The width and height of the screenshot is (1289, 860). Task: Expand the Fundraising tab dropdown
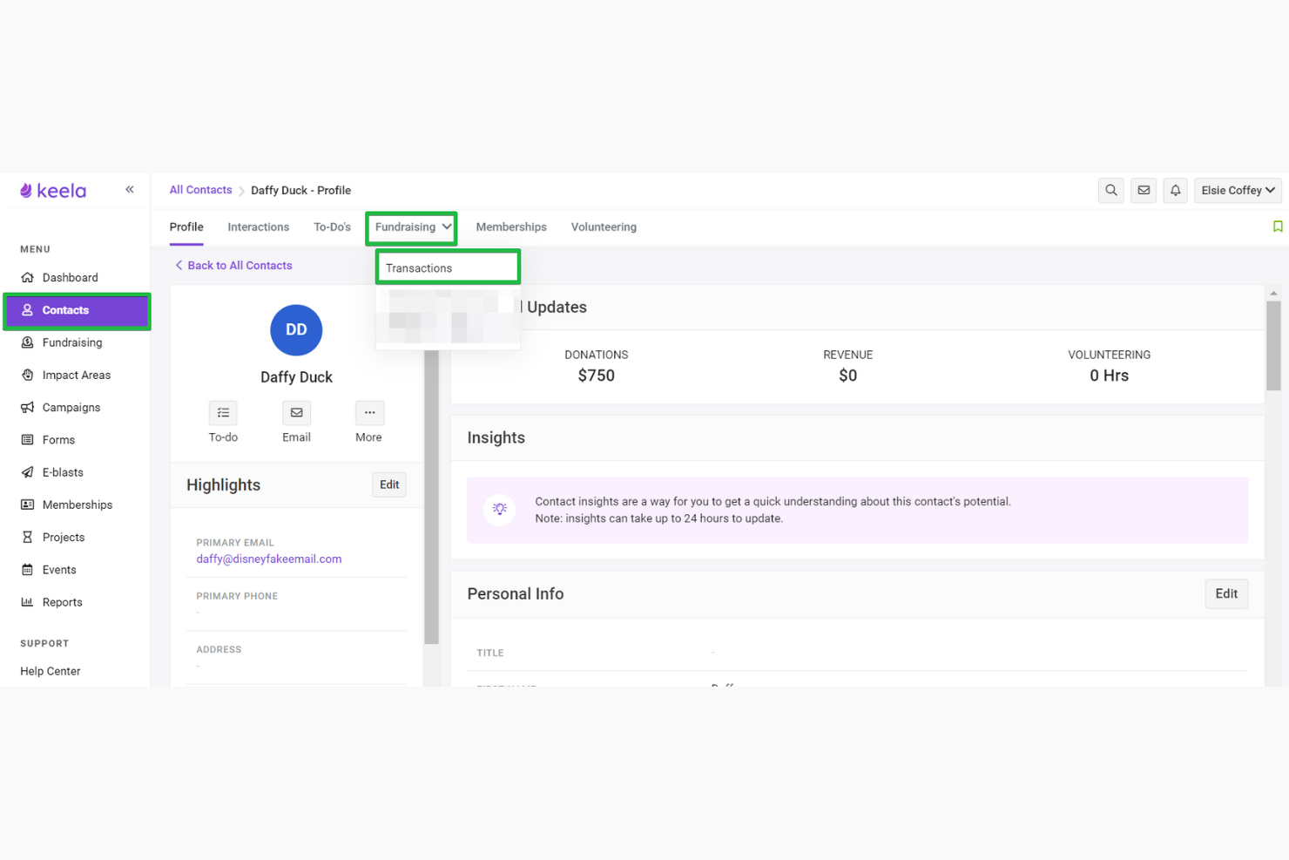(410, 227)
